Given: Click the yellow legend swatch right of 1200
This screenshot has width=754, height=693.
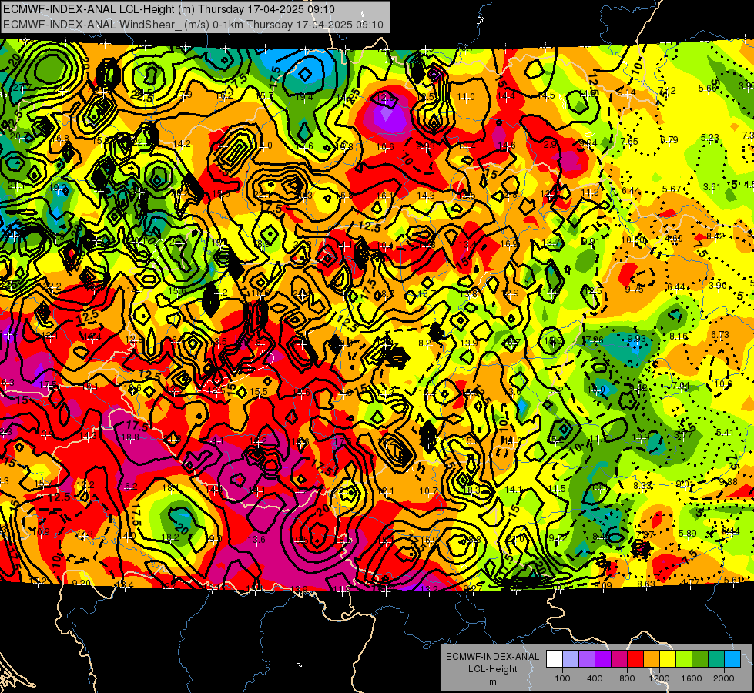Looking at the screenshot, I should point(668,658).
